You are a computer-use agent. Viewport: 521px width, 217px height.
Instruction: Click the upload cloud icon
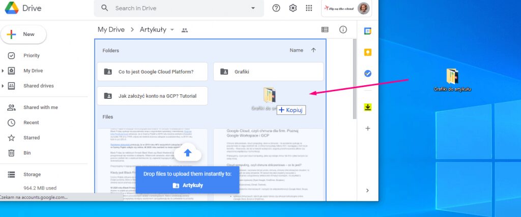point(188,153)
